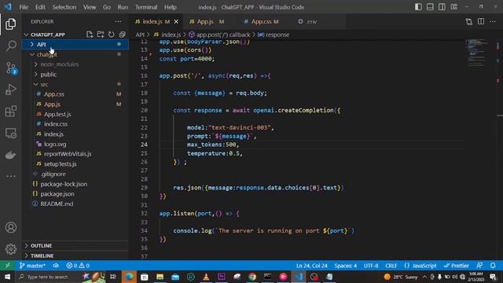Create a new file in CHATGPT_APP
Viewport: 503px width, 283px height.
(x=90, y=35)
